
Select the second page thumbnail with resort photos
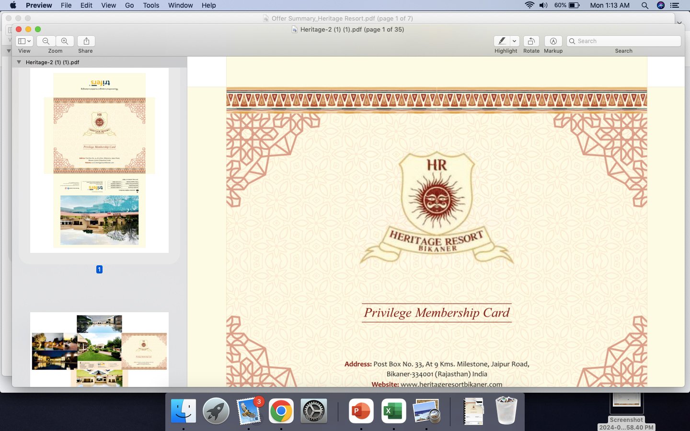[x=99, y=350]
